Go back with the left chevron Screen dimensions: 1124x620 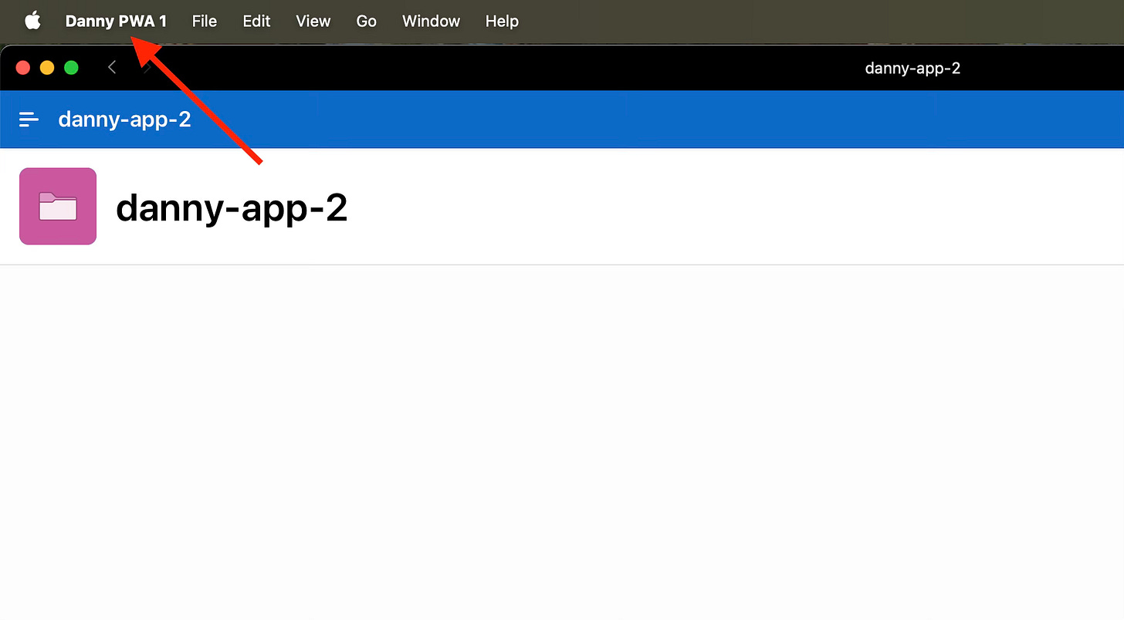[112, 68]
